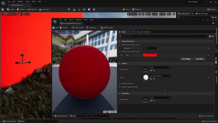
Task: Select the Foliage mode icon
Action: pyautogui.click(x=79, y=10)
